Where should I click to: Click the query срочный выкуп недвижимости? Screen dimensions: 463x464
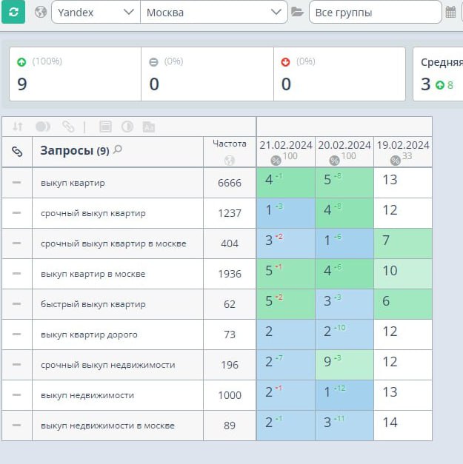tap(108, 365)
